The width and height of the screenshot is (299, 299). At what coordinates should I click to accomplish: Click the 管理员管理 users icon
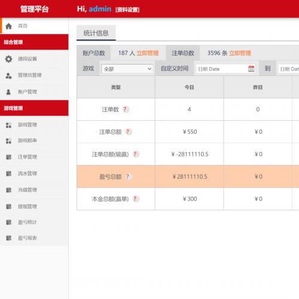point(8,75)
